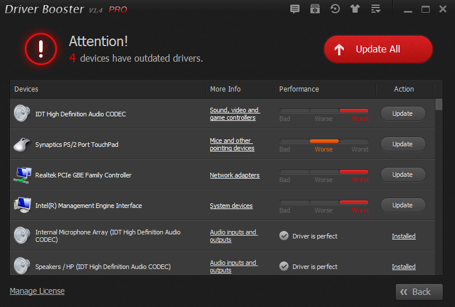This screenshot has width=455, height=307.
Task: Click the IDT High Definition Audio speaker icon
Action: pos(22,113)
